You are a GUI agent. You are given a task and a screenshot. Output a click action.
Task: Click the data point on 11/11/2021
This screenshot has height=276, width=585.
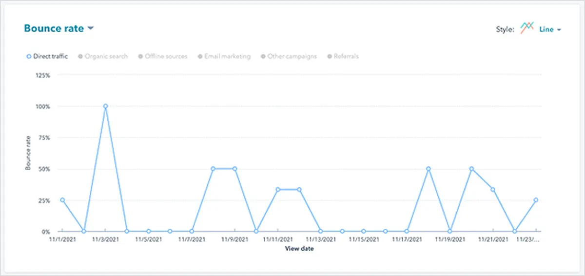pyautogui.click(x=277, y=190)
